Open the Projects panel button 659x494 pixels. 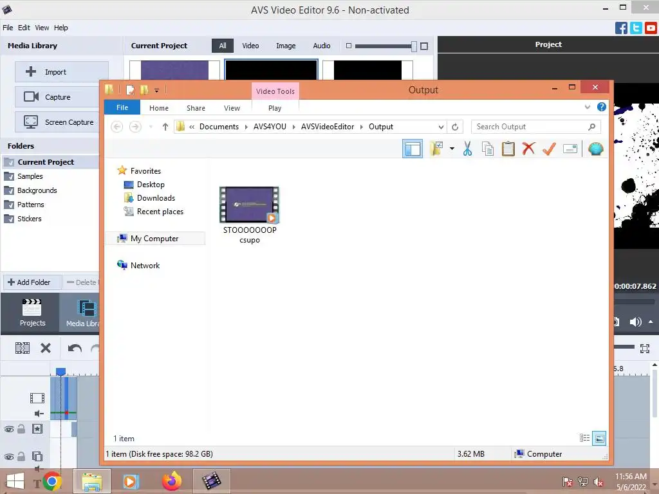click(x=32, y=313)
